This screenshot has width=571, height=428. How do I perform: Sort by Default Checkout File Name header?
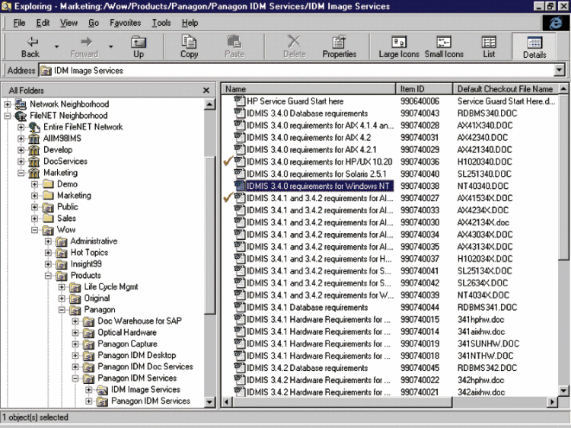506,89
